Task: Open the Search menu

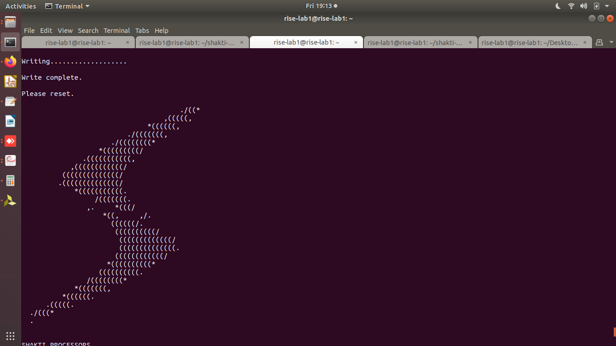Action: [x=88, y=31]
